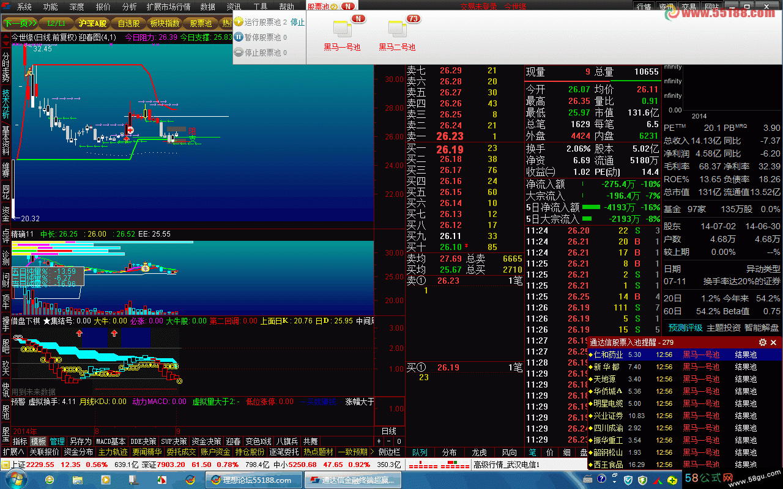Viewport: 783px width, 489px height.
Task: Select the 管理 bottom tab
Action: tap(58, 441)
